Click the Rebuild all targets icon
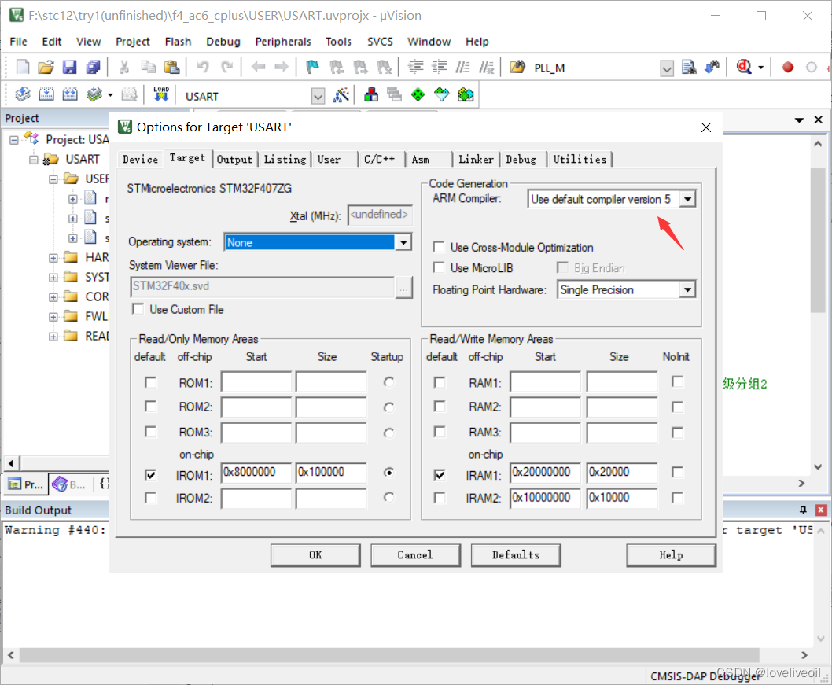The image size is (832, 685). pyautogui.click(x=70, y=94)
